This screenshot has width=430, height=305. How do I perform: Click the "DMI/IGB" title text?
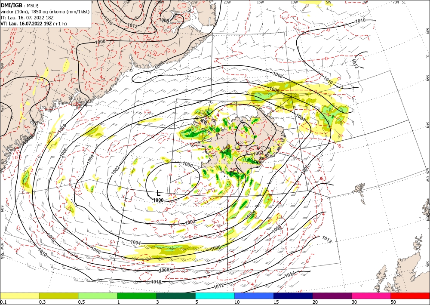point(11,5)
